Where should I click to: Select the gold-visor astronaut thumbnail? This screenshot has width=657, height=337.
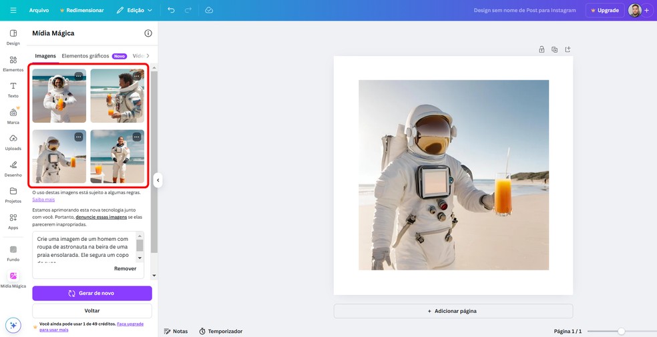coord(59,156)
